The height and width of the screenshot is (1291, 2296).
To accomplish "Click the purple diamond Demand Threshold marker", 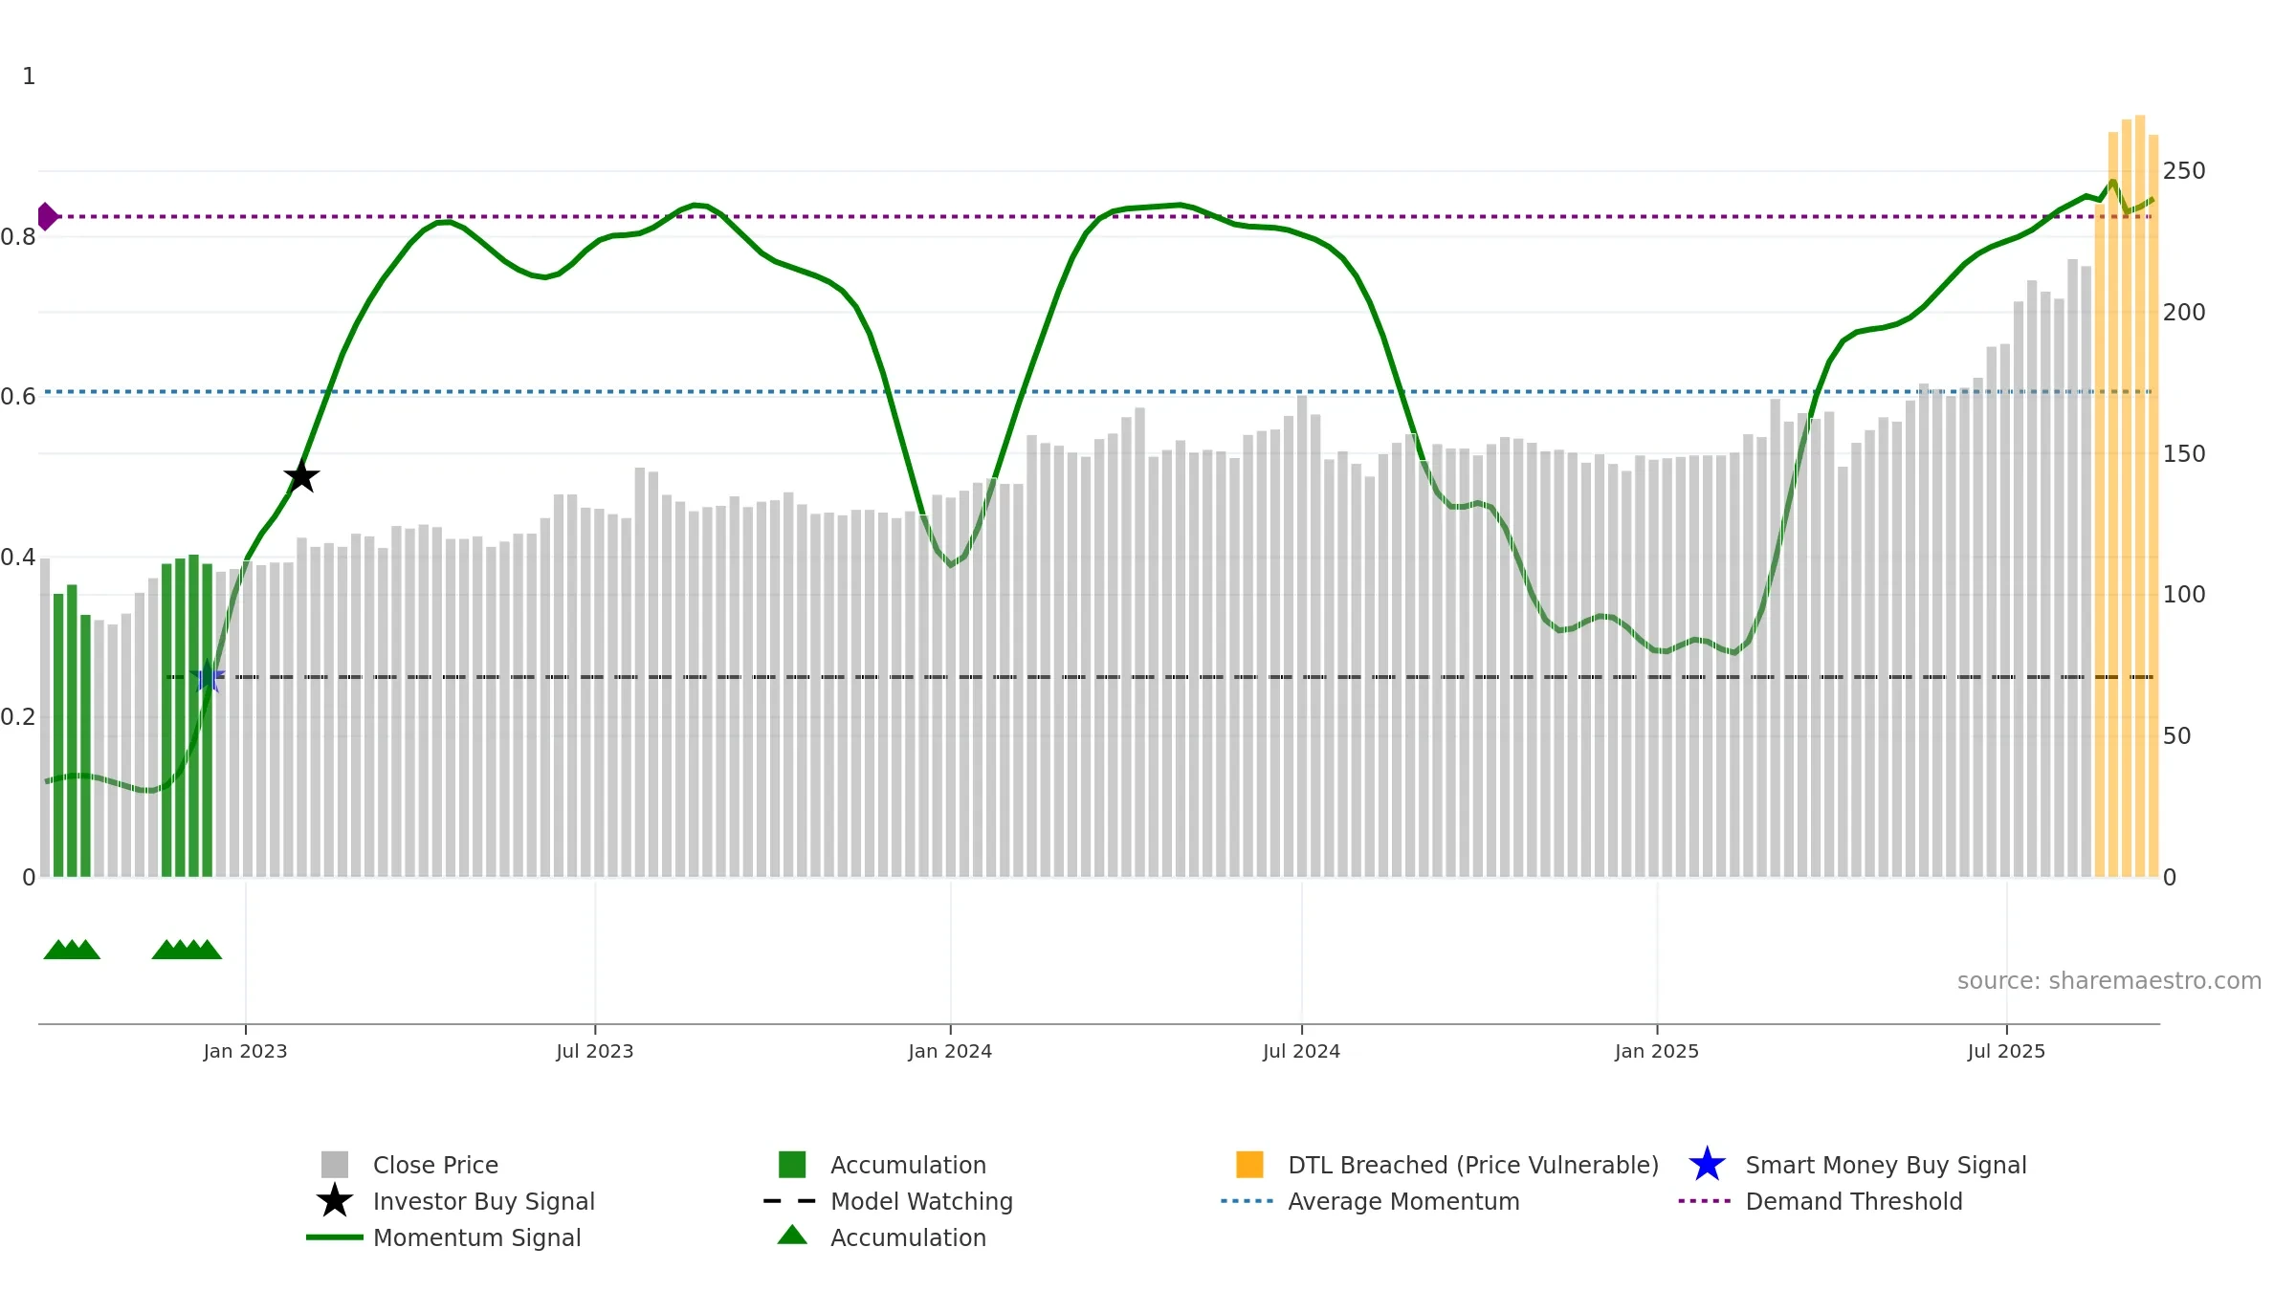I will [x=48, y=217].
